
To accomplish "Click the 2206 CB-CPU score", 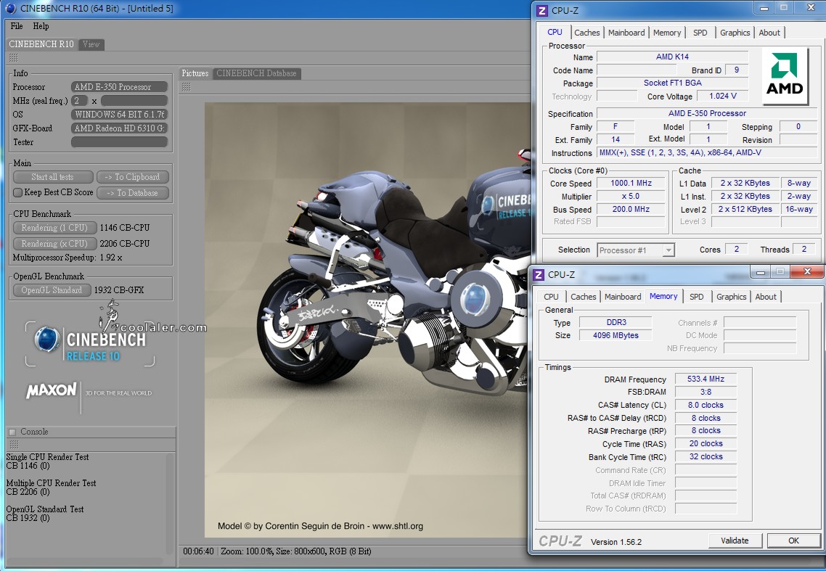I will pyautogui.click(x=125, y=243).
